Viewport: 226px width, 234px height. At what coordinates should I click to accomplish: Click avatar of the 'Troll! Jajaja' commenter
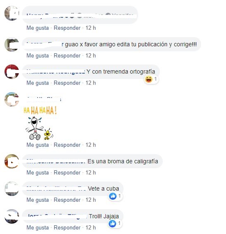pyautogui.click(x=12, y=216)
